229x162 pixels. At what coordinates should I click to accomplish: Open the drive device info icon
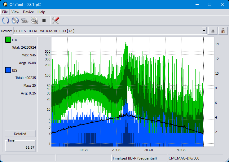tap(25, 21)
